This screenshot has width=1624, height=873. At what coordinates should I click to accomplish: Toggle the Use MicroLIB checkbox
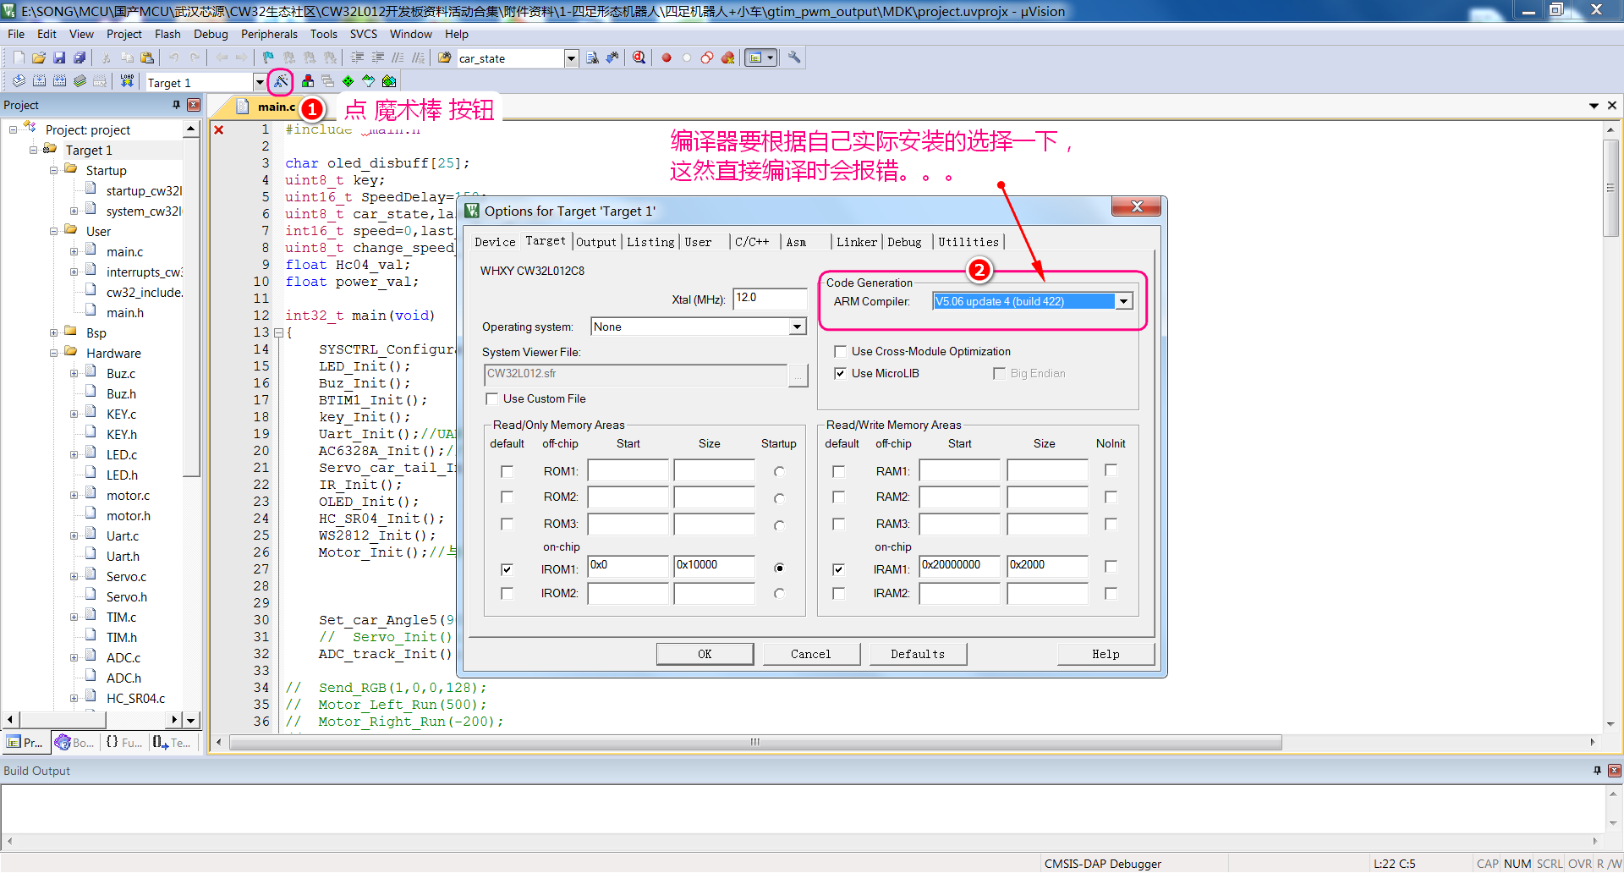(841, 374)
